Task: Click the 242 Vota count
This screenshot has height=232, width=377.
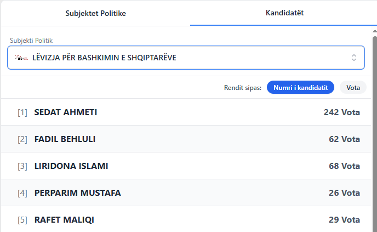Action: coord(341,112)
